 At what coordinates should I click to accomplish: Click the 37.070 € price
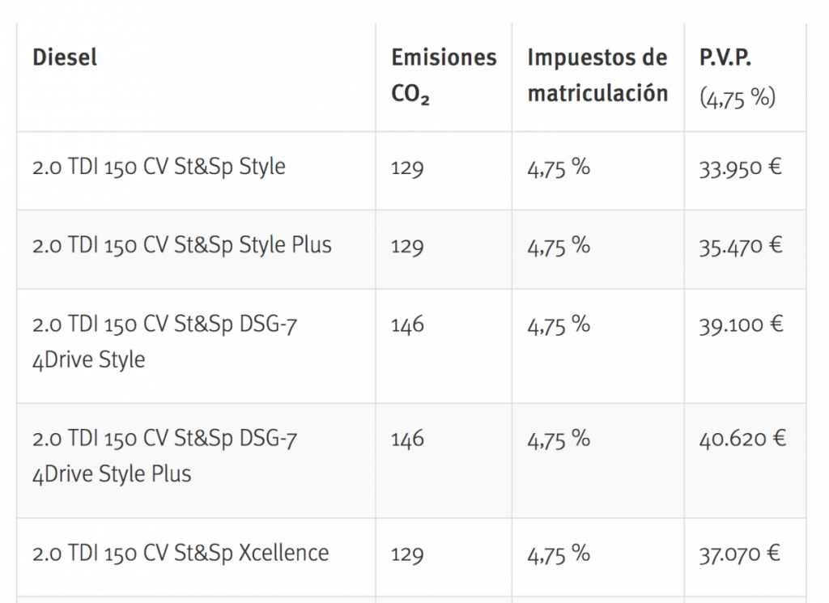click(x=740, y=554)
